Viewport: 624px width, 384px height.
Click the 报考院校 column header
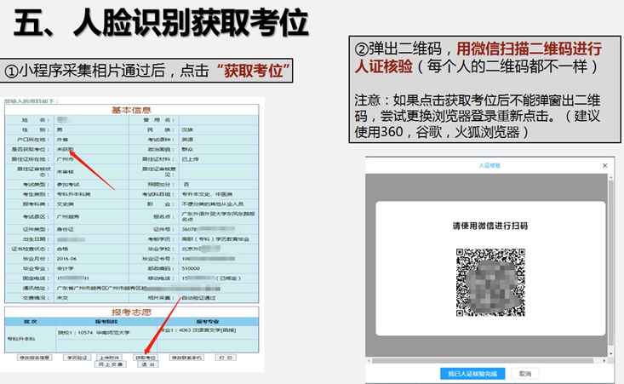point(106,322)
